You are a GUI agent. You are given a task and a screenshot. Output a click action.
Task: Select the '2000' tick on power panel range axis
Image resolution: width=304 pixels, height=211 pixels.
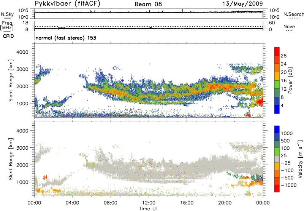[x=22, y=86]
